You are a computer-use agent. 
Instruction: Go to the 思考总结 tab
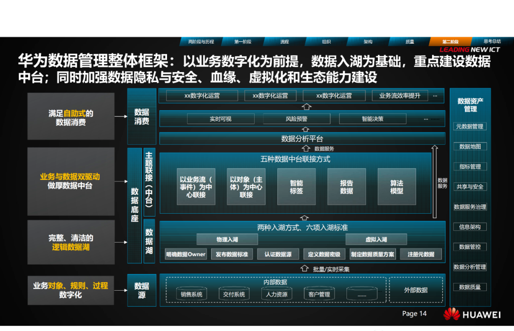[492, 42]
